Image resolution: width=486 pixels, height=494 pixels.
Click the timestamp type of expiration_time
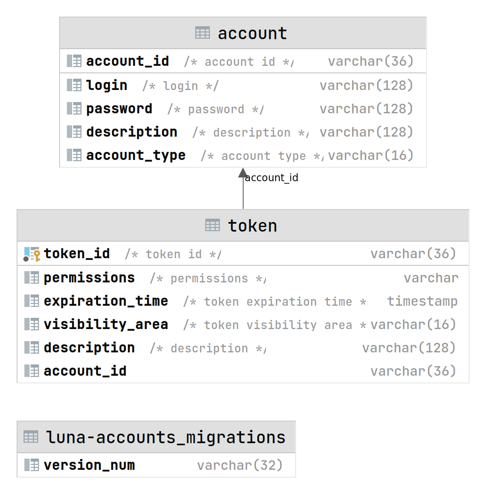[x=422, y=301]
